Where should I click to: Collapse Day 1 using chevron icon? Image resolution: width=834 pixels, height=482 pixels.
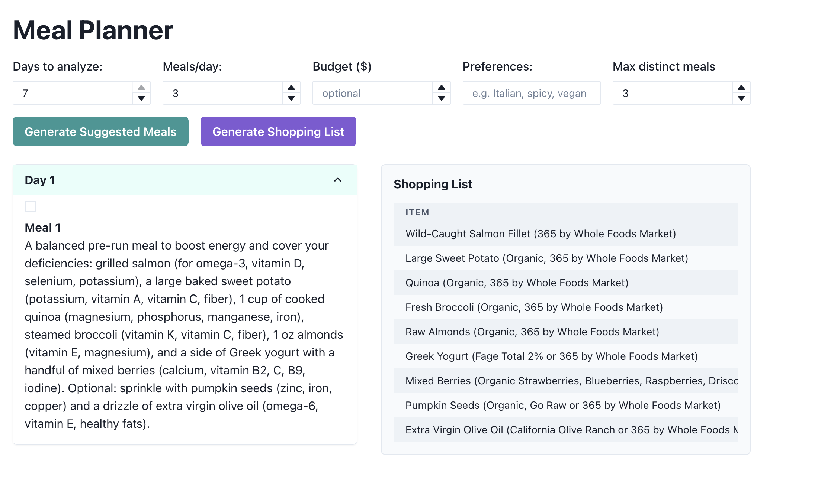click(338, 180)
